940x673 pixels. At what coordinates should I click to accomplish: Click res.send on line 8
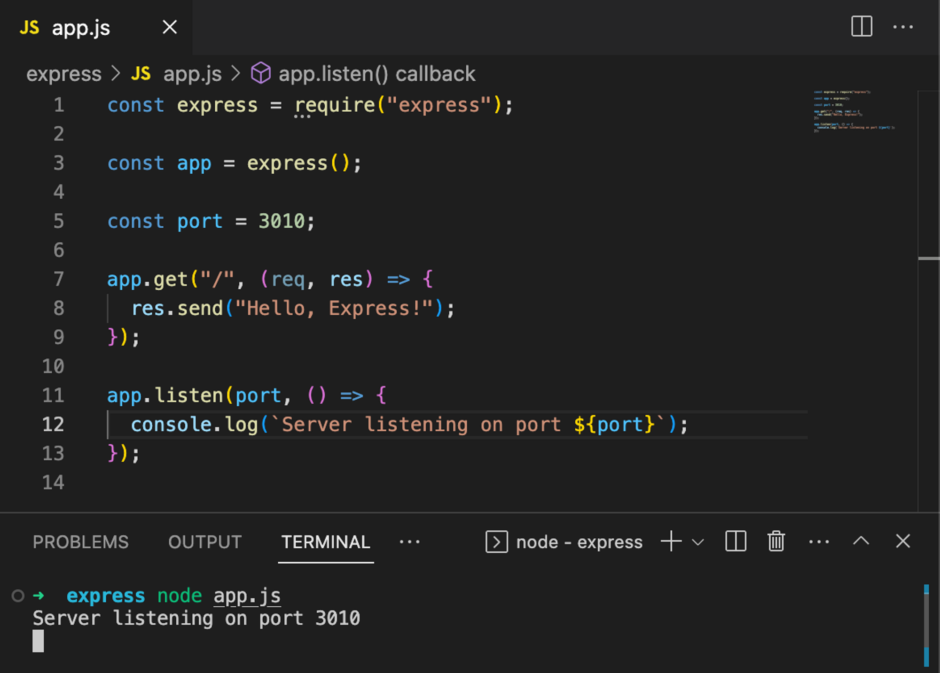177,309
